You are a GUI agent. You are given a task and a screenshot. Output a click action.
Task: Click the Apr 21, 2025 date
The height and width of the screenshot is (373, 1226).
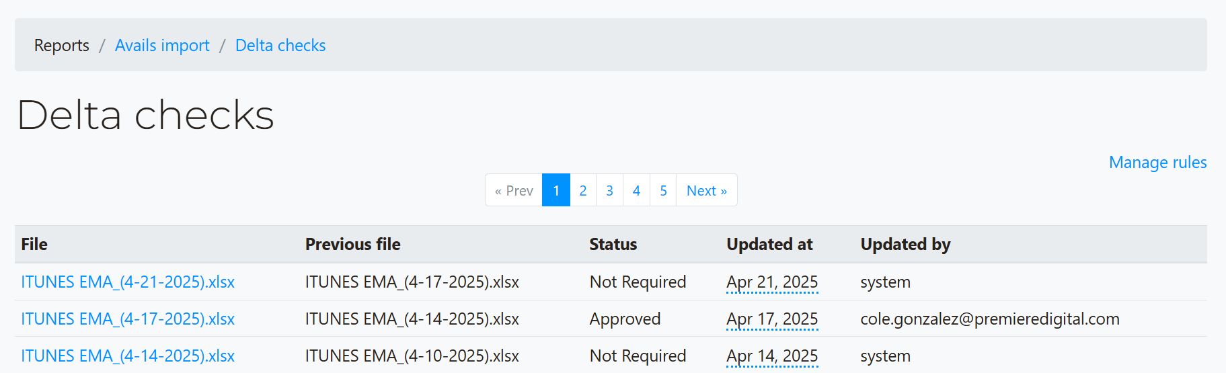[772, 282]
